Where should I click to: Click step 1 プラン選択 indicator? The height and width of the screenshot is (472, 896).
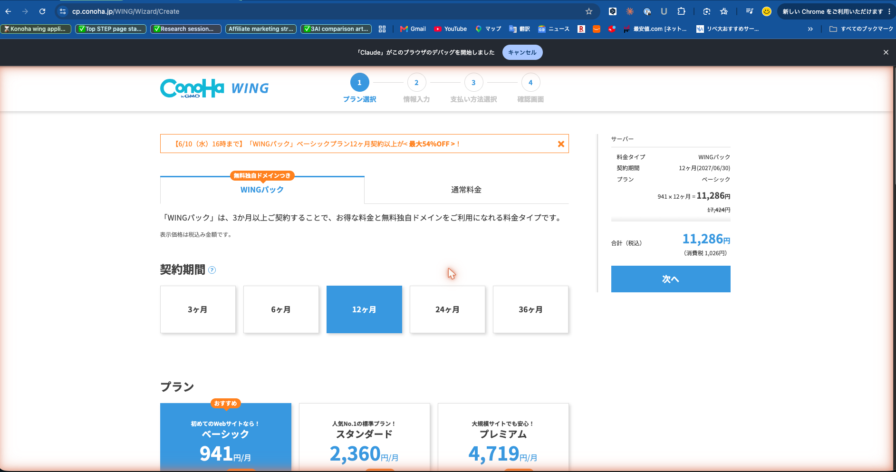(359, 88)
